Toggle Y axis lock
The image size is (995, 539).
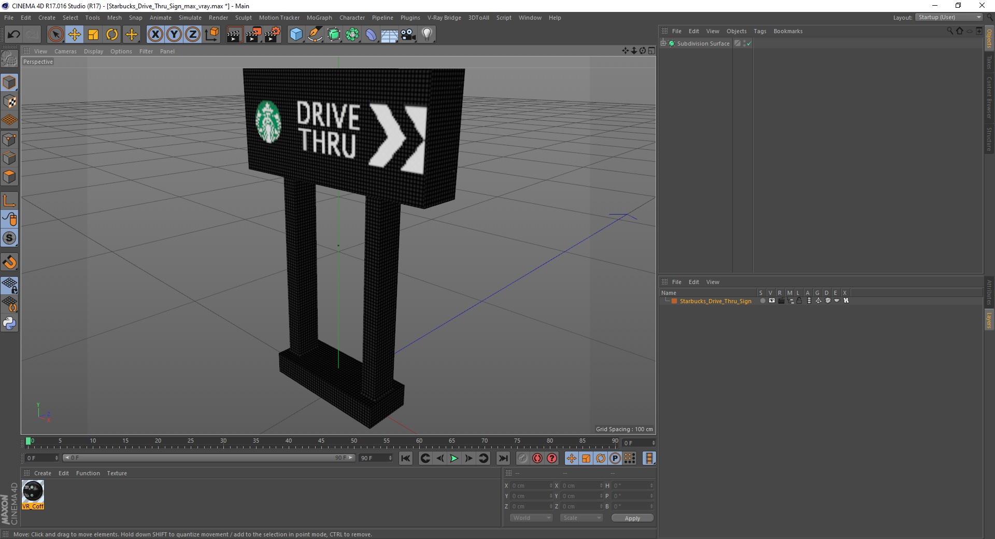click(174, 35)
